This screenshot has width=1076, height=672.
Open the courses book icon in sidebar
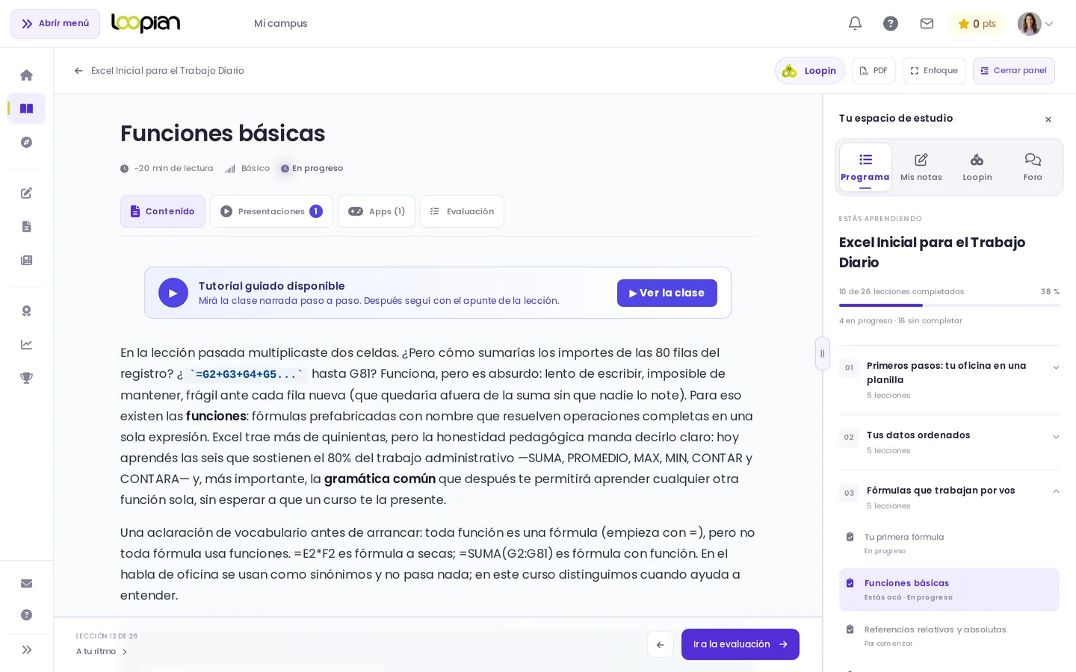[x=26, y=108]
